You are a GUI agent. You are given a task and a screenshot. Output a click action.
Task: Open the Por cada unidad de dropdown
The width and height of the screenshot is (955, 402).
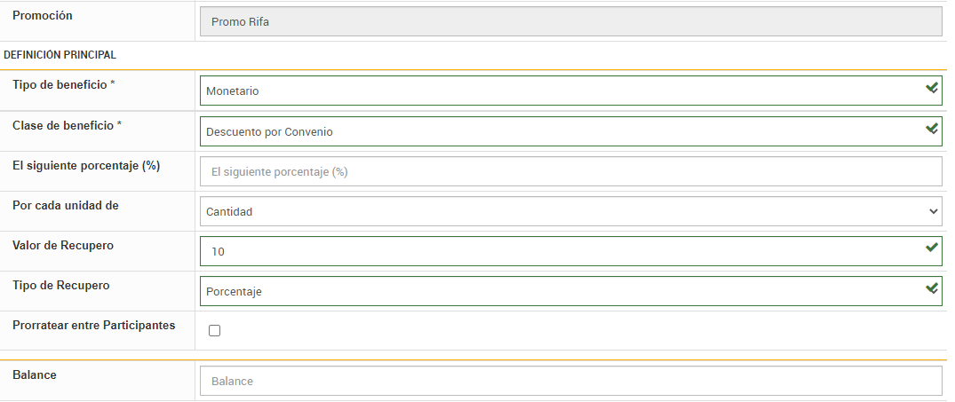(x=569, y=211)
